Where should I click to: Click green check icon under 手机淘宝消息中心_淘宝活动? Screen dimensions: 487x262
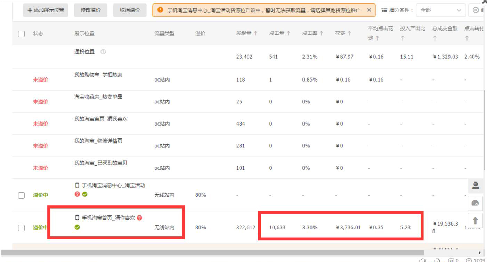point(84,194)
